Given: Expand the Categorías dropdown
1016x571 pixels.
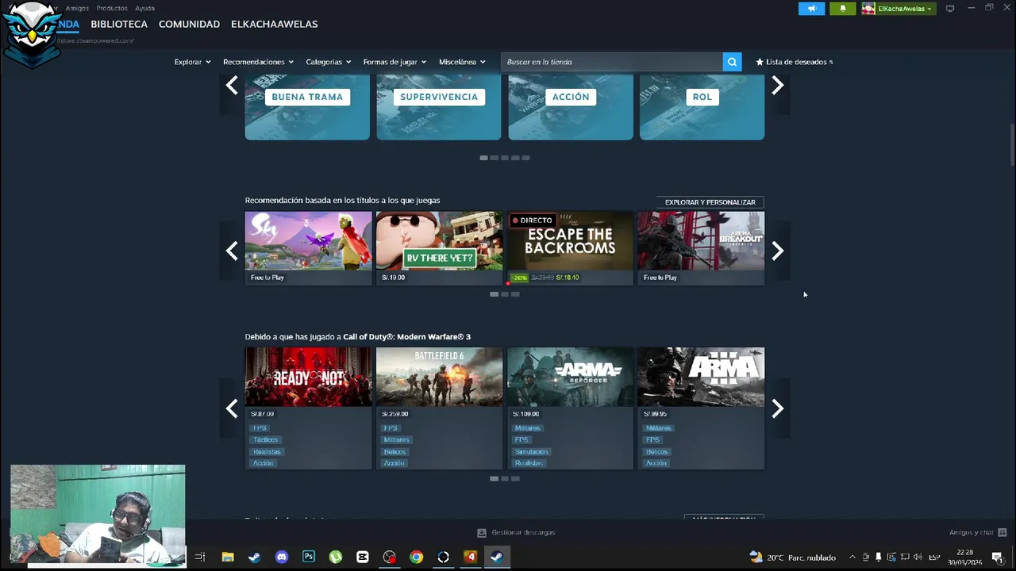Looking at the screenshot, I should point(328,62).
